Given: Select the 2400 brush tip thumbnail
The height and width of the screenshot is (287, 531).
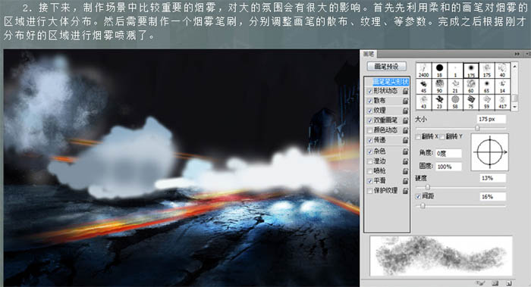Looking at the screenshot, I should point(423,70).
